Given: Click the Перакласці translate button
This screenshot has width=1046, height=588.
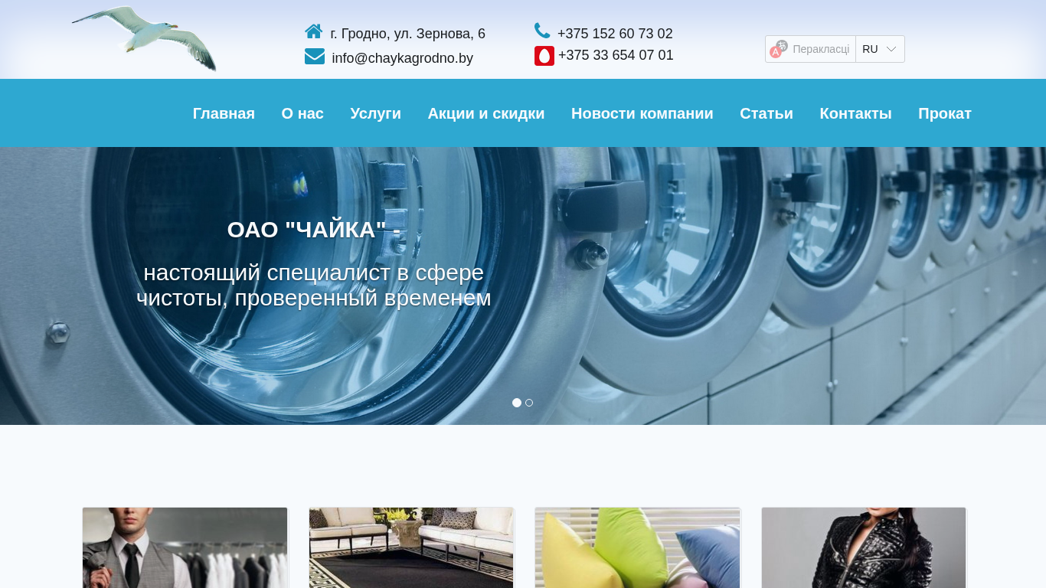Looking at the screenshot, I should 811,49.
